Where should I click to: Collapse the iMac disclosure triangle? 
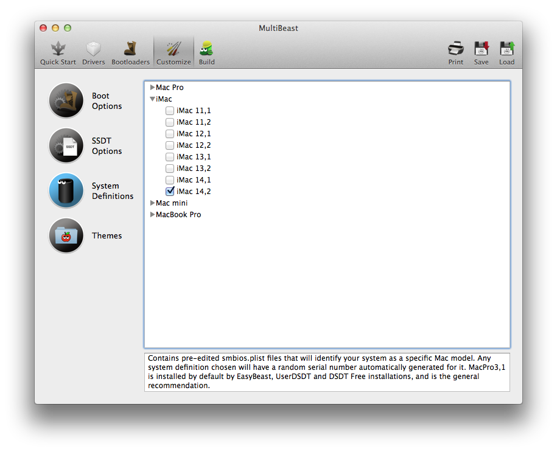click(x=152, y=99)
